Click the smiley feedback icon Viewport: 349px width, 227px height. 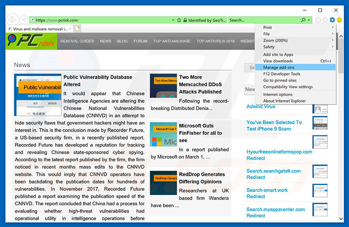339,20
